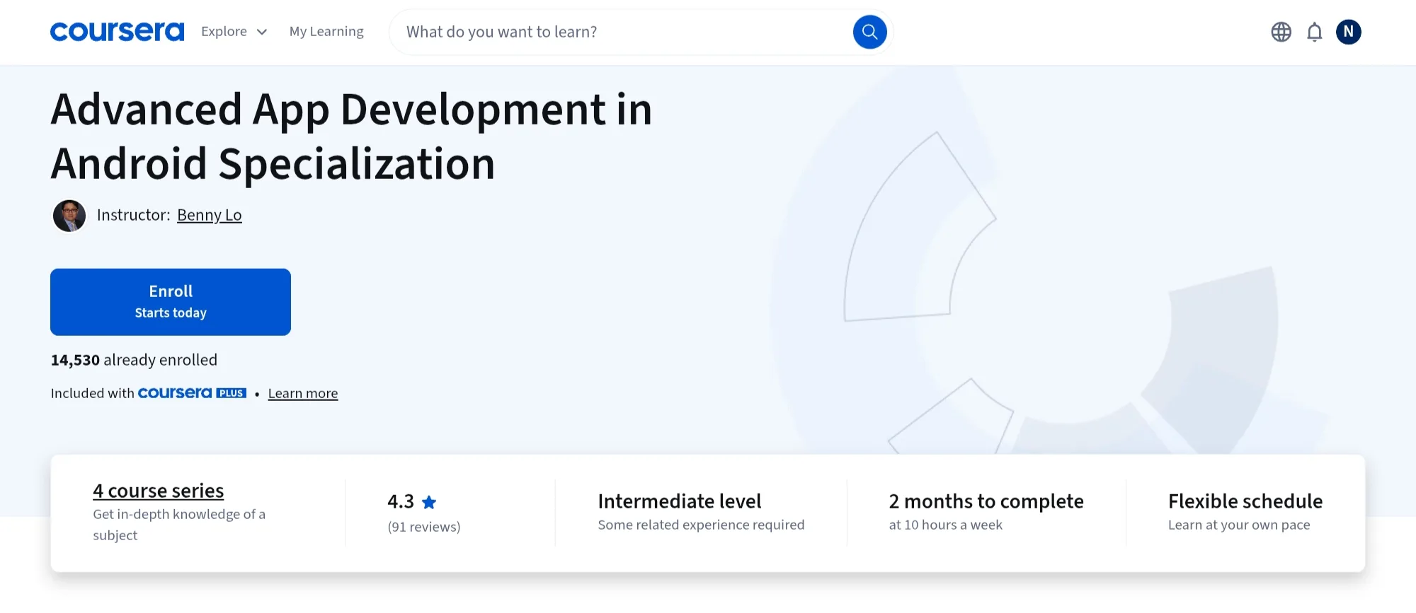This screenshot has height=613, width=1416.
Task: Open the Explore dropdown menu
Action: pyautogui.click(x=234, y=32)
